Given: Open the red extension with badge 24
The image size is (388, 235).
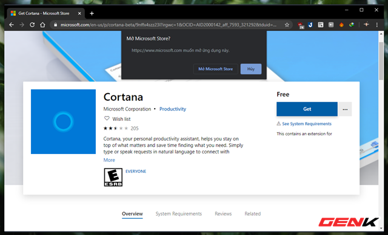Looking at the screenshot, I should point(300,25).
